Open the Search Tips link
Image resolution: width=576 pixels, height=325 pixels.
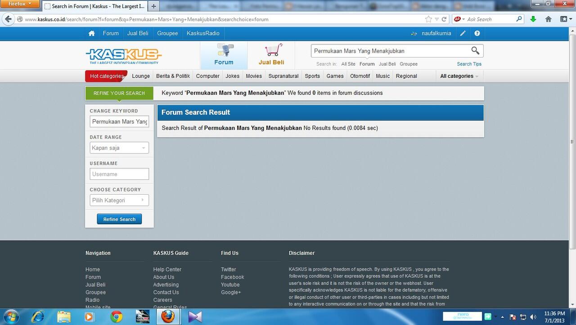tap(469, 64)
